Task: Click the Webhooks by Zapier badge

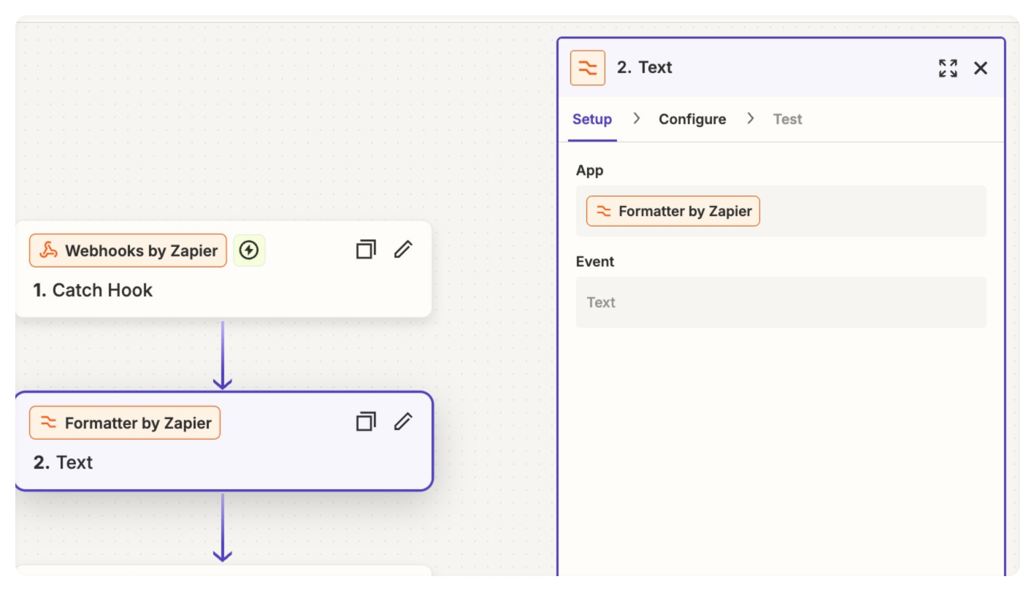Action: click(129, 250)
